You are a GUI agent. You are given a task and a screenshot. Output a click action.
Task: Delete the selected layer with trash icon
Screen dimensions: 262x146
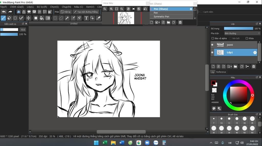point(254,67)
